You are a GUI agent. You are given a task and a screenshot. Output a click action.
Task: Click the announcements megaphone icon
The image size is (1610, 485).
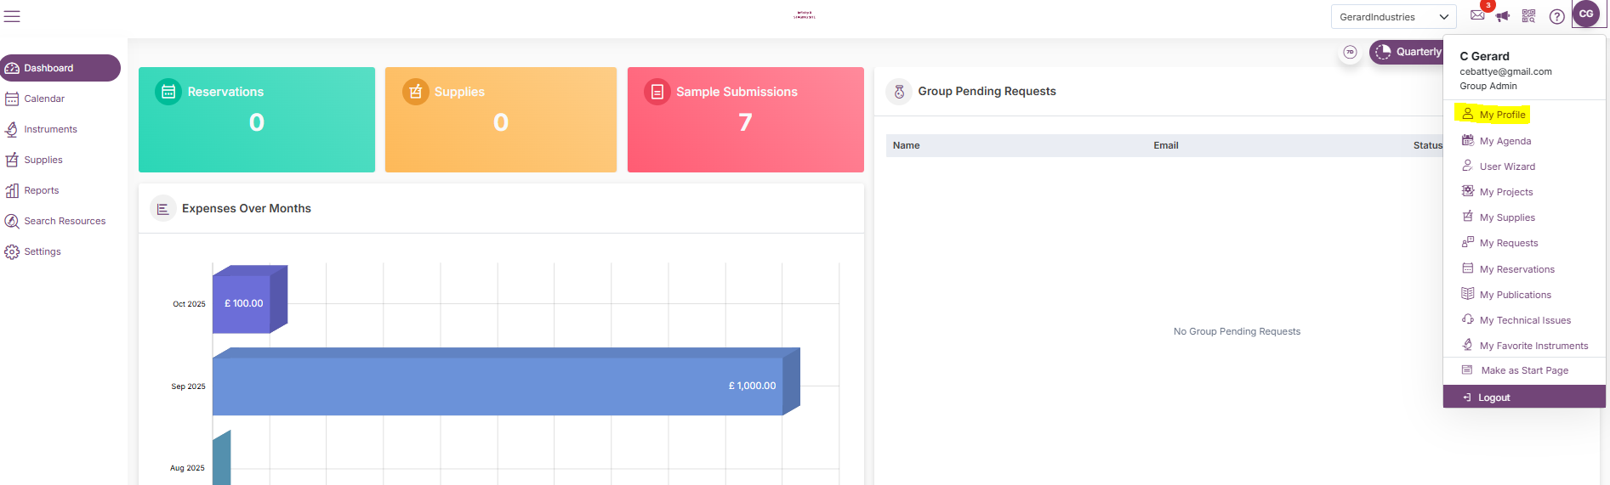coord(1503,16)
